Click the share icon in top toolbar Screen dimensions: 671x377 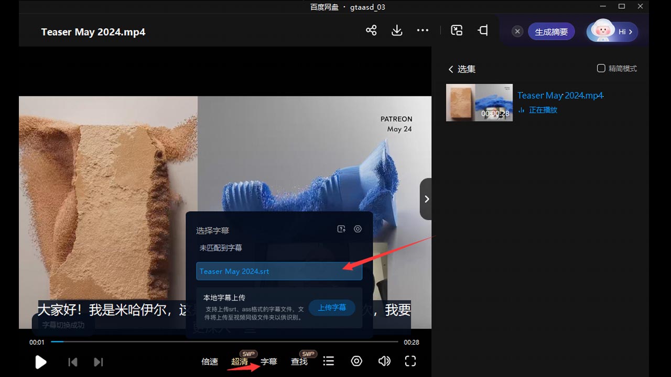point(371,30)
